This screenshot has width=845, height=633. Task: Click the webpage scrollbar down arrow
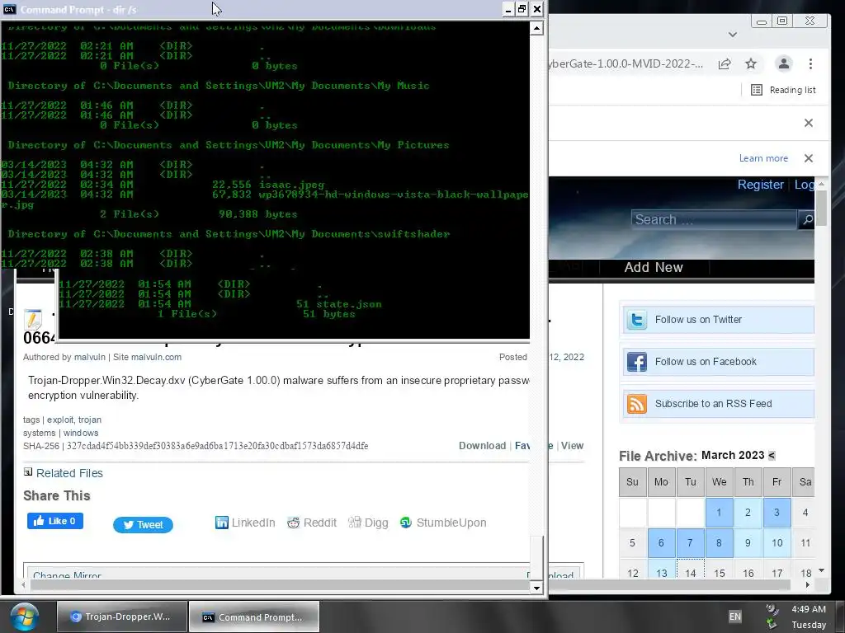tap(821, 570)
